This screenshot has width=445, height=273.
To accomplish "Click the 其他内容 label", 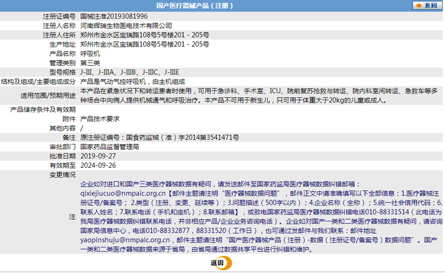I will [62, 128].
